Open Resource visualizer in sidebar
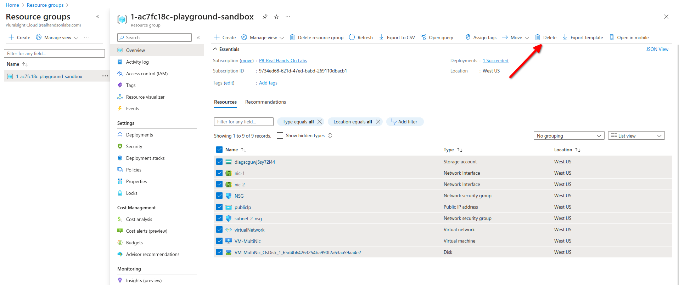 click(x=145, y=97)
